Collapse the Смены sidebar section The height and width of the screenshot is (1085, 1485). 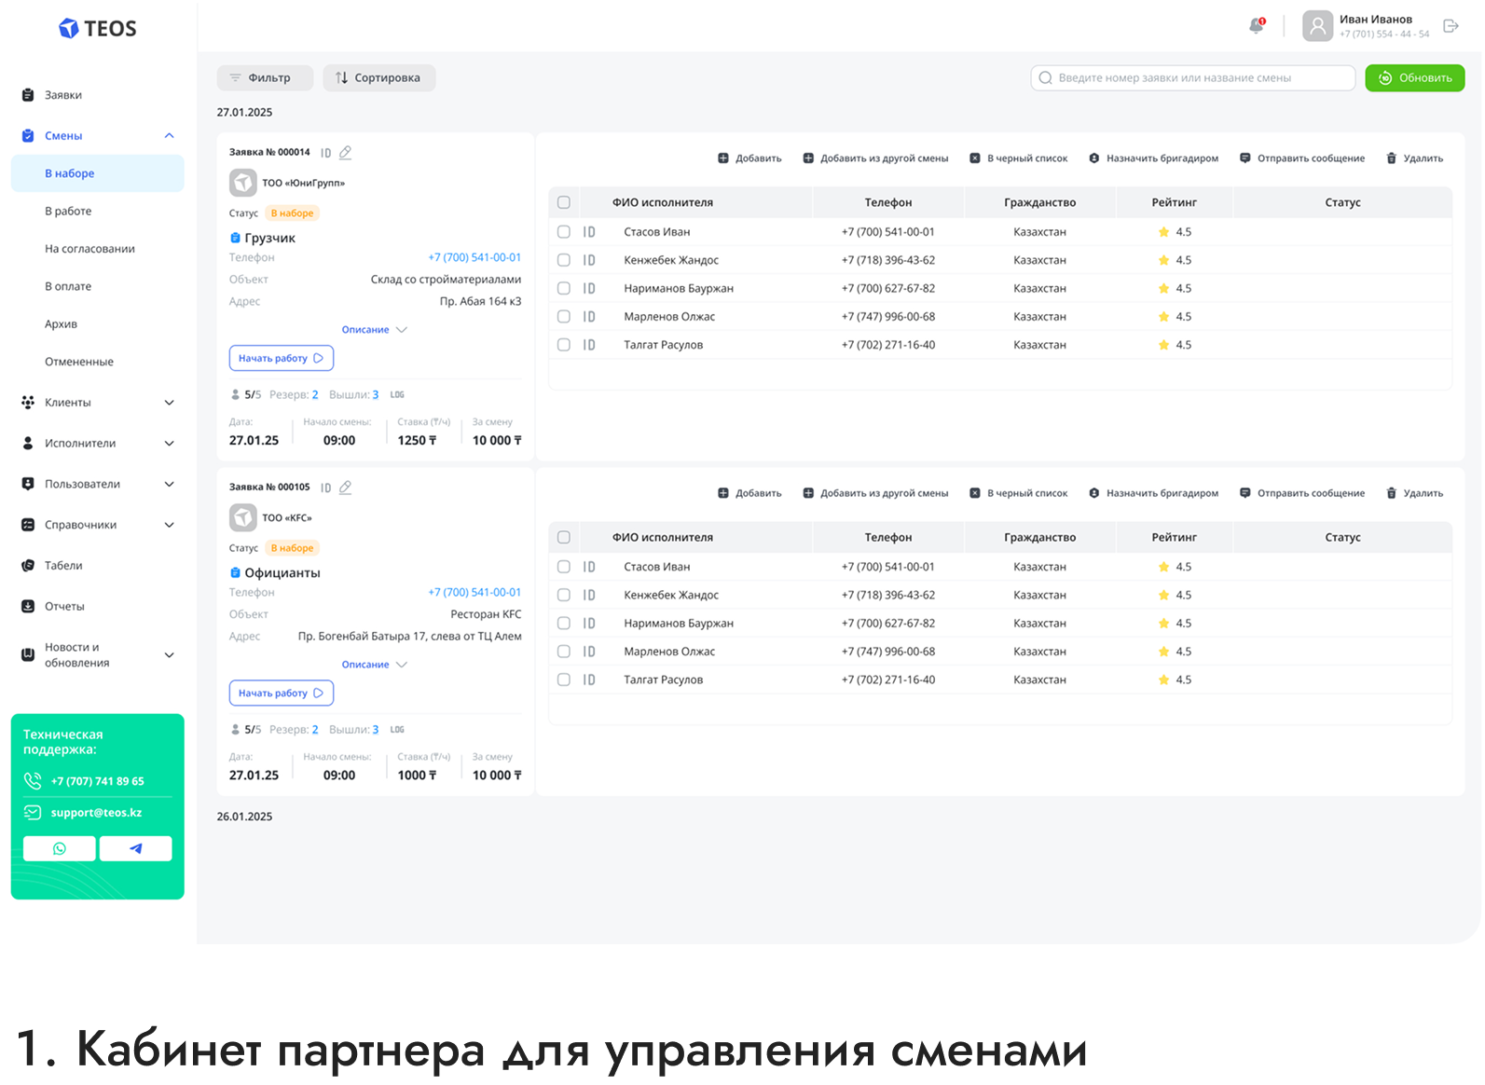pyautogui.click(x=169, y=136)
